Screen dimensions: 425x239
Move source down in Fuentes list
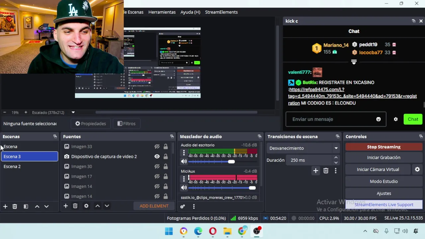[x=107, y=206]
